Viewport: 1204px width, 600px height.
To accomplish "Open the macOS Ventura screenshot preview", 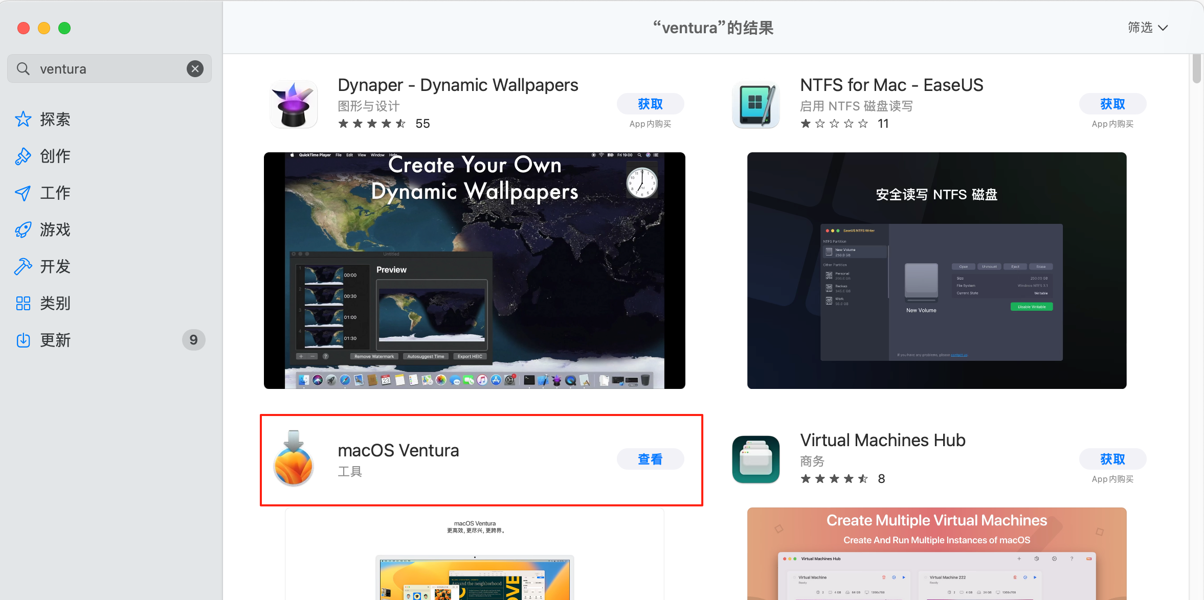I will point(474,554).
